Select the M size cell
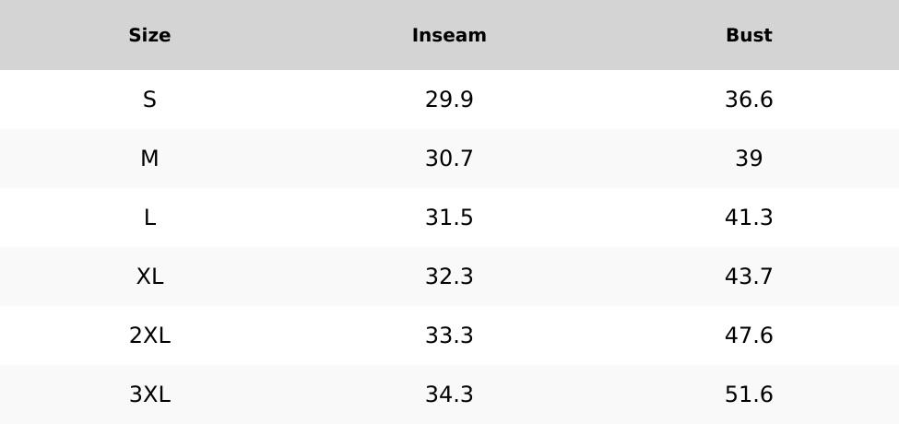Screen dimensions: 899x424 [149, 159]
